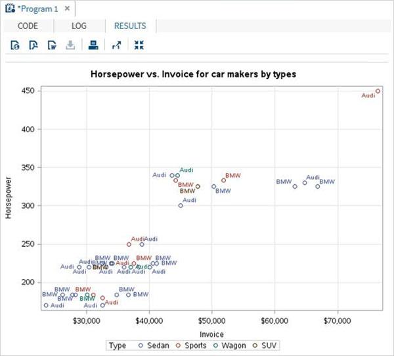394x356 pixels.
Task: Click the $60,000 axis tick label
Action: pos(274,320)
